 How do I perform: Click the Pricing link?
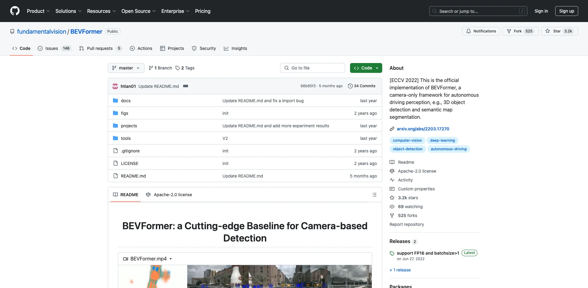coord(203,11)
